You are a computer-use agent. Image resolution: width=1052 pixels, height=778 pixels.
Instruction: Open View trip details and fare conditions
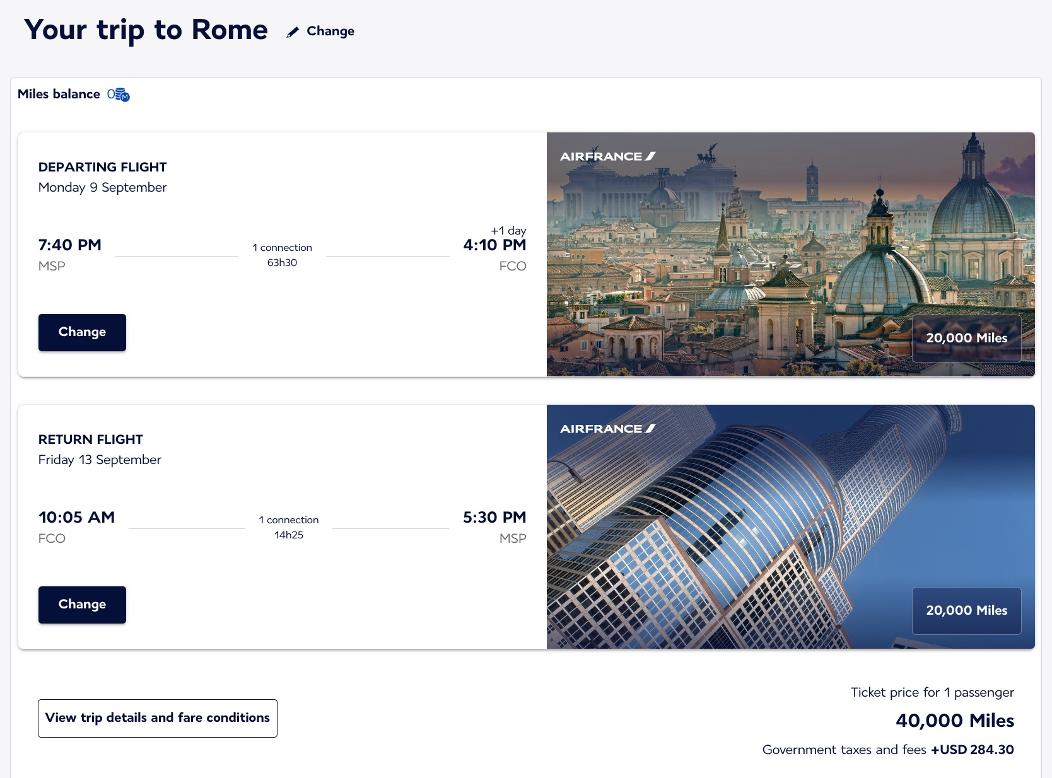(158, 718)
